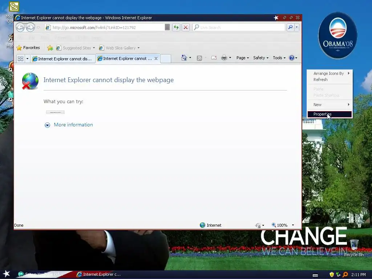Image resolution: width=372 pixels, height=279 pixels.
Task: Expand the Web Slice Gallery dropdown arrow
Action: point(138,48)
